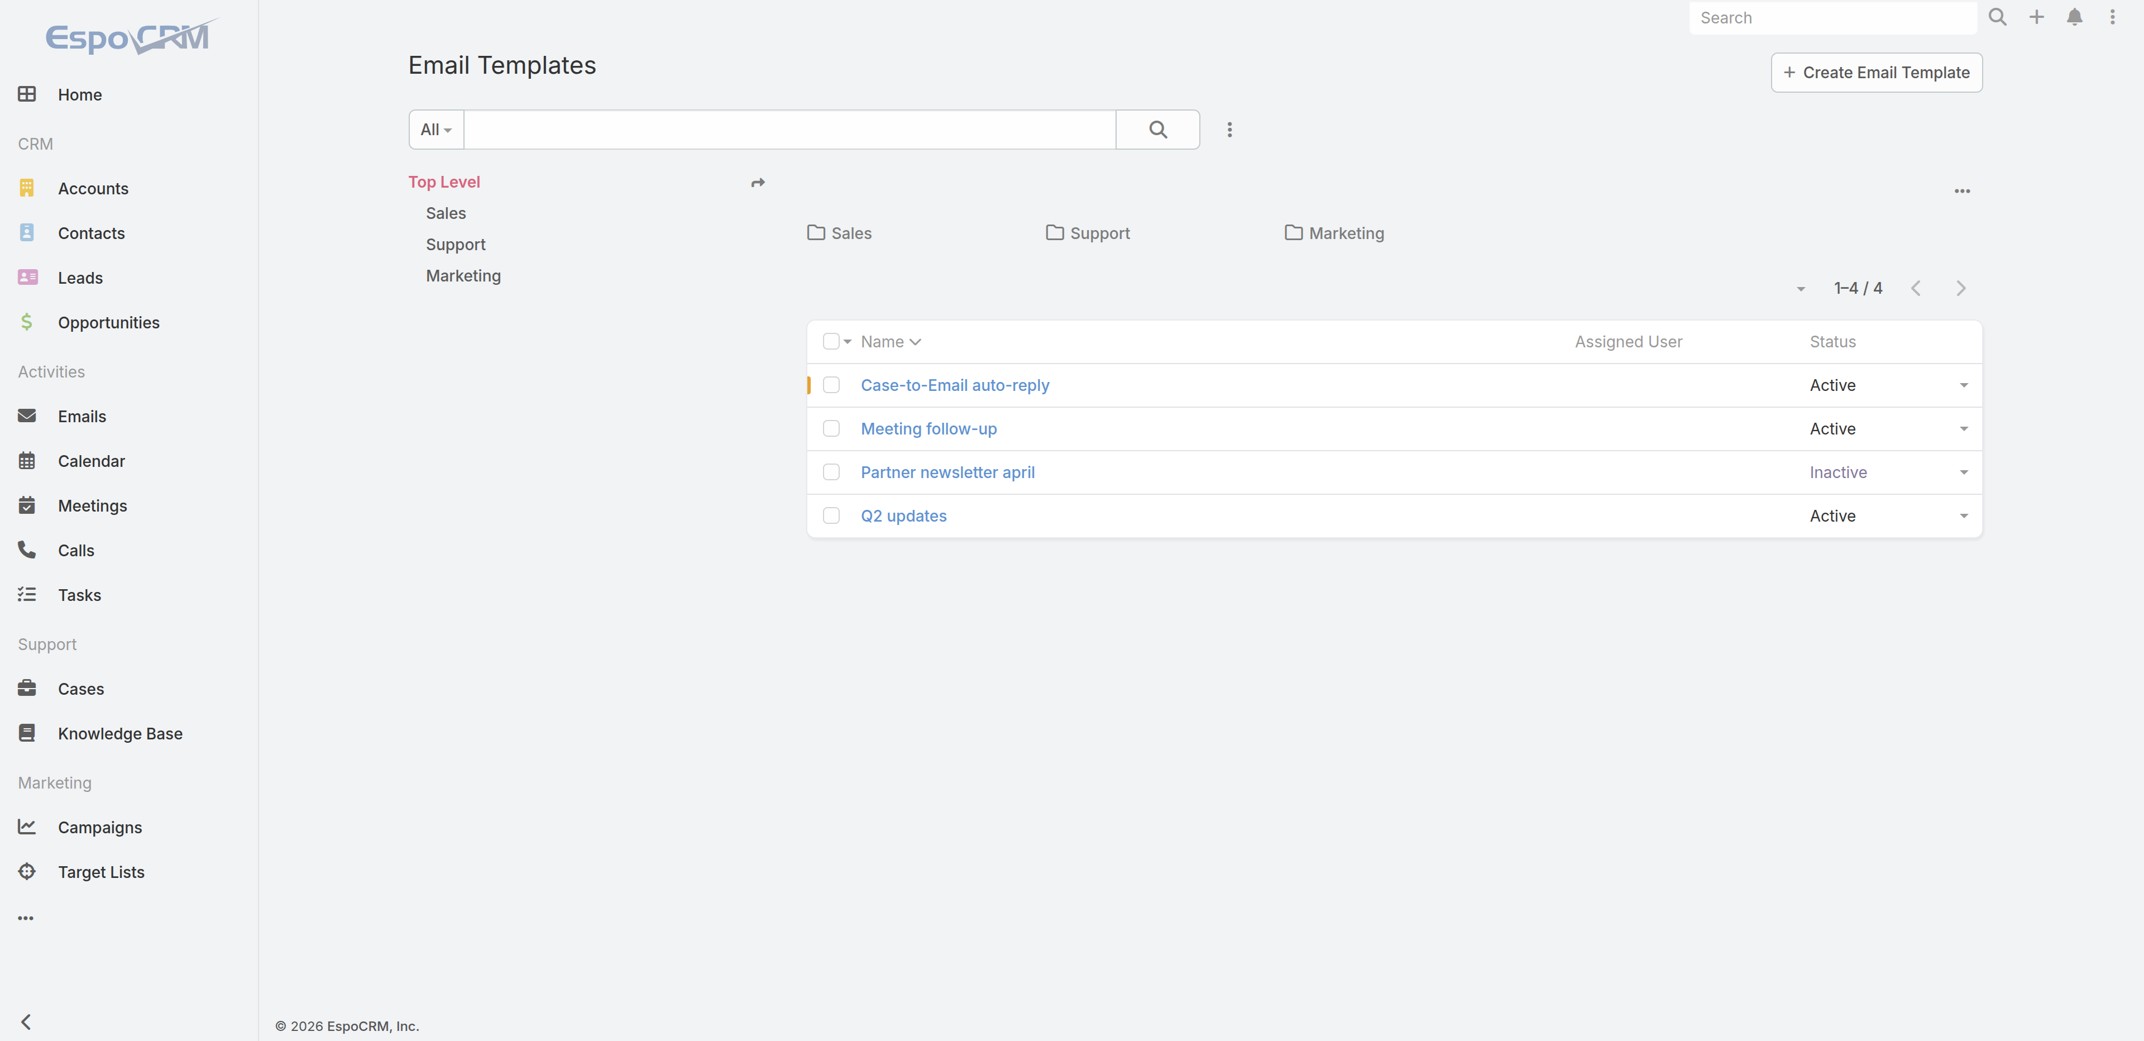
Task: Open row actions dropdown for Meeting follow-up
Action: [x=1964, y=429]
